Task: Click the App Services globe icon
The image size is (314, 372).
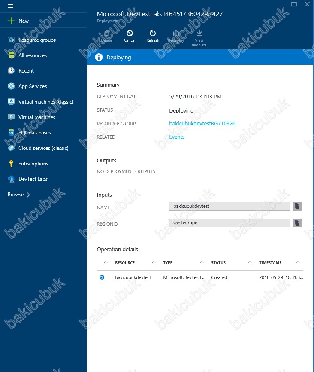Action: click(x=11, y=86)
